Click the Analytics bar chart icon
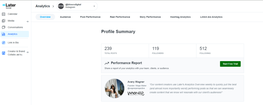This screenshot has height=105, width=263. click(x=4, y=34)
